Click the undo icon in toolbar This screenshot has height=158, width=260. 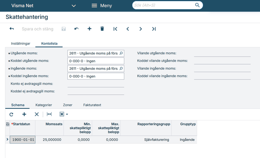pos(76,29)
